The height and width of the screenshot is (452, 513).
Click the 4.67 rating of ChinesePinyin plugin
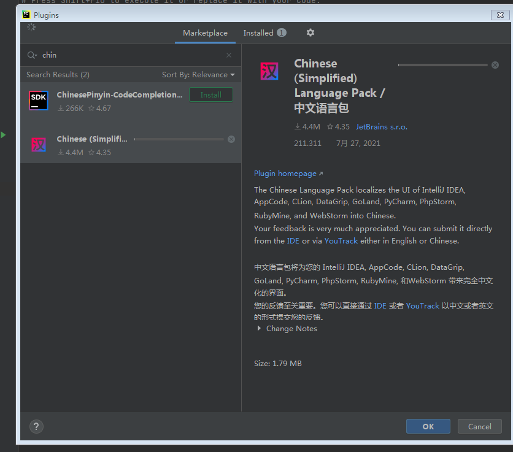100,109
